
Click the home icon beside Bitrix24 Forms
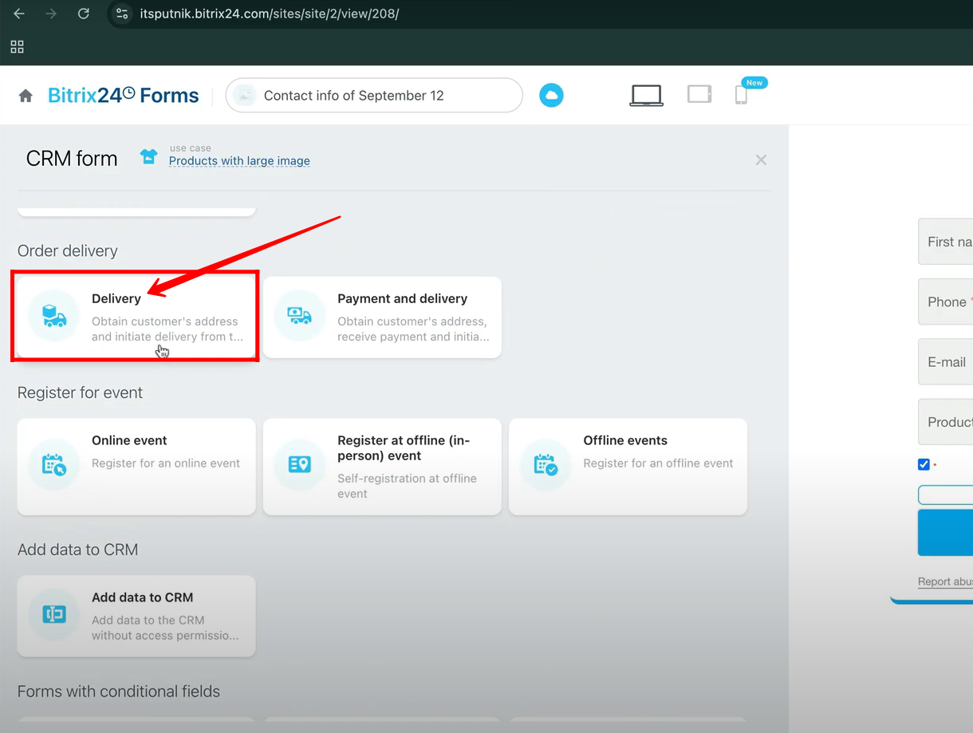(26, 96)
